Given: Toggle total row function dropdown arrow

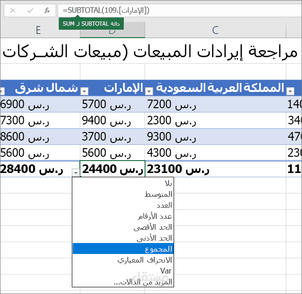Looking at the screenshot, I should click(x=76, y=172).
